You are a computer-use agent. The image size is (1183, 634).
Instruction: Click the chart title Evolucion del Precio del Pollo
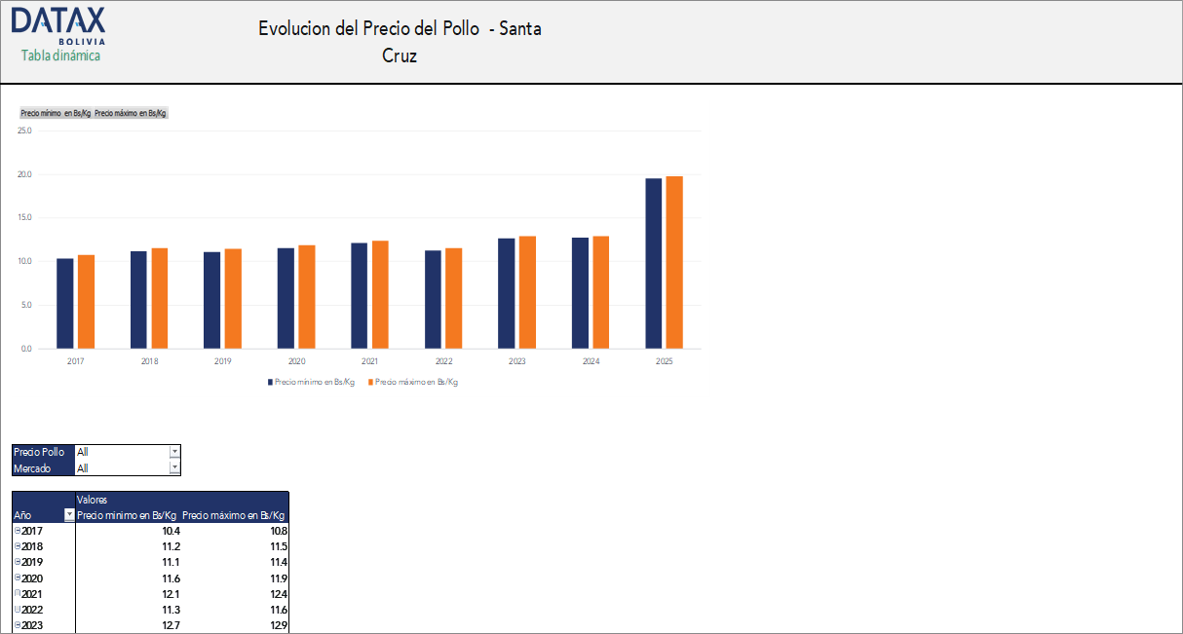pos(400,39)
